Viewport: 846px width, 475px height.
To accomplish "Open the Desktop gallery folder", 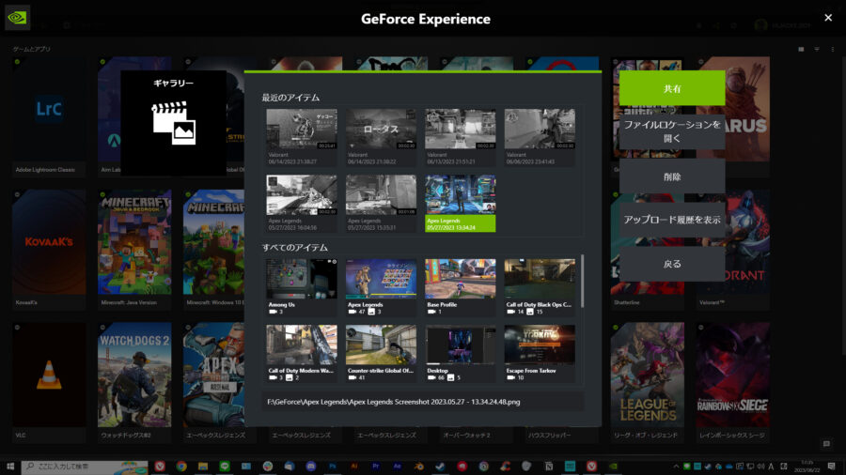I will 460,353.
